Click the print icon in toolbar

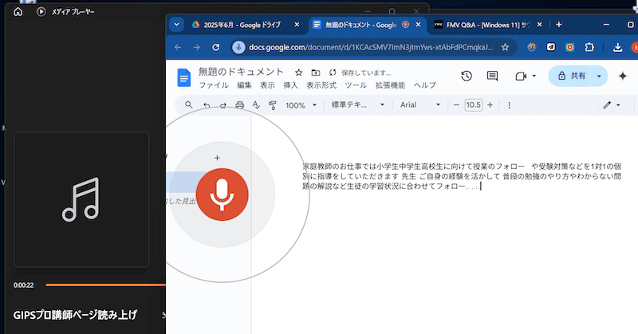pos(239,105)
